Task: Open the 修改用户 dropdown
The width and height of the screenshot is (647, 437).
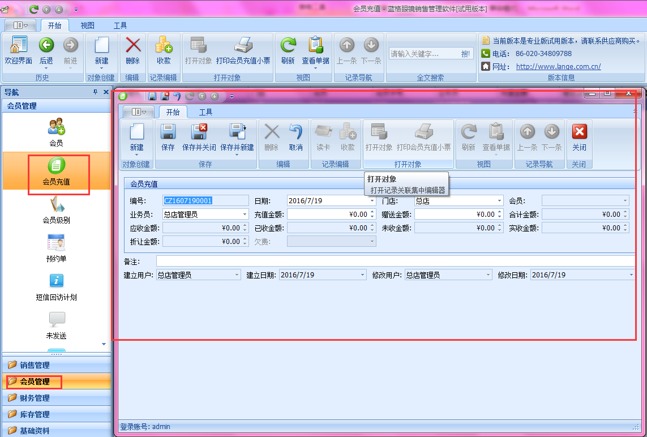Action: (x=488, y=275)
